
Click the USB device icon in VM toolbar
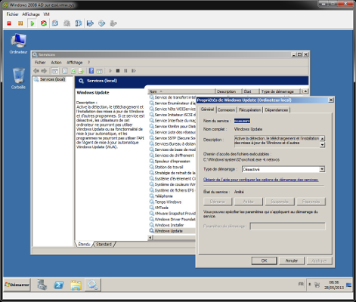click(113, 23)
